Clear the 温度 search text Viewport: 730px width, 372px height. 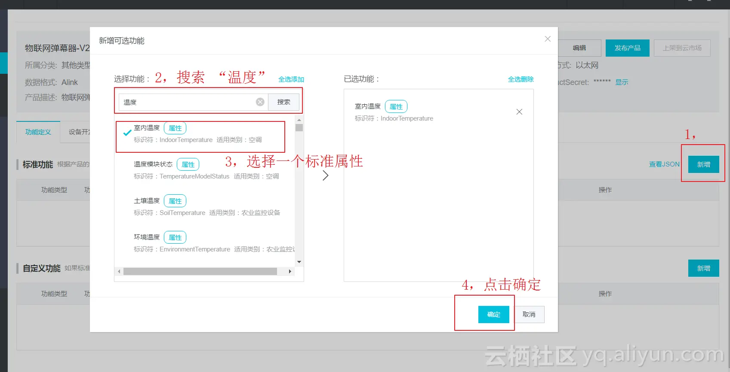tap(260, 102)
